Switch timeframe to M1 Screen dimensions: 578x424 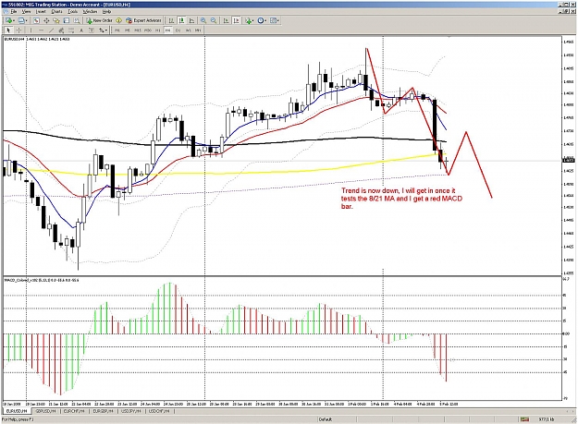pyautogui.click(x=117, y=30)
